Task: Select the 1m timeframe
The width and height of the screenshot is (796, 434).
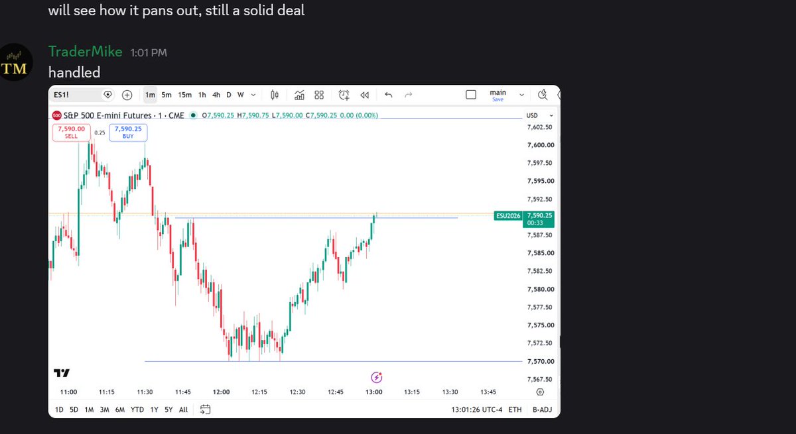Action: [x=151, y=95]
